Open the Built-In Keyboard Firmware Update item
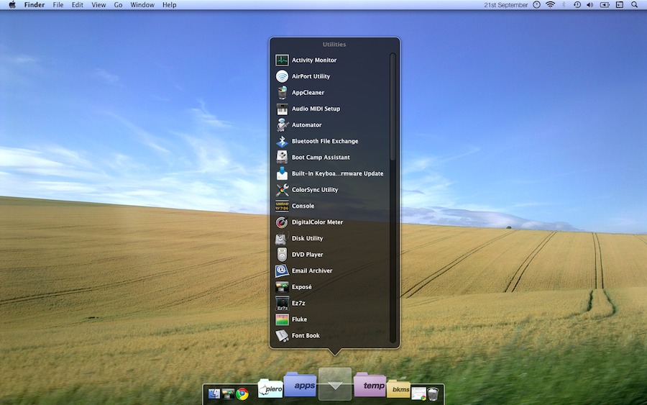Image resolution: width=647 pixels, height=405 pixels. [330, 173]
